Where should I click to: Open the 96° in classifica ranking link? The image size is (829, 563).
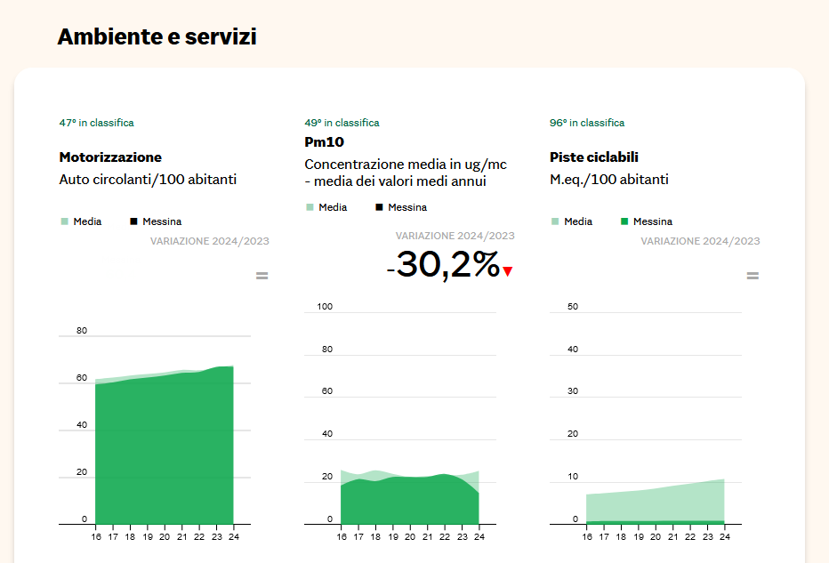tap(587, 123)
